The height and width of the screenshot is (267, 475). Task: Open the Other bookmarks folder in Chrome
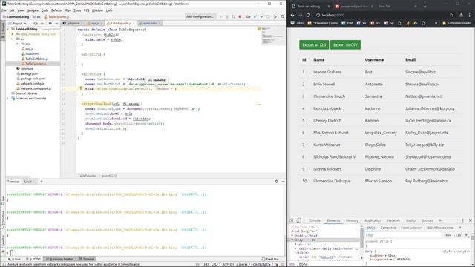click(x=457, y=23)
